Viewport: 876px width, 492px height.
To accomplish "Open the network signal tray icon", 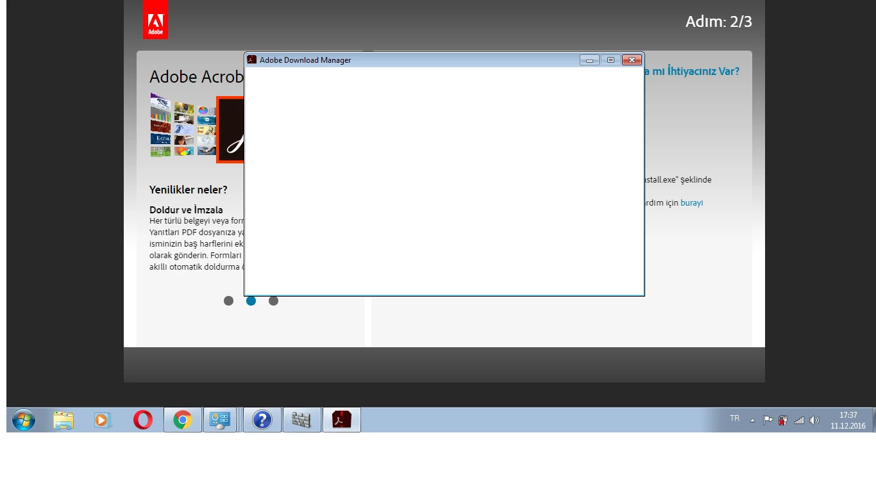I will [x=799, y=421].
